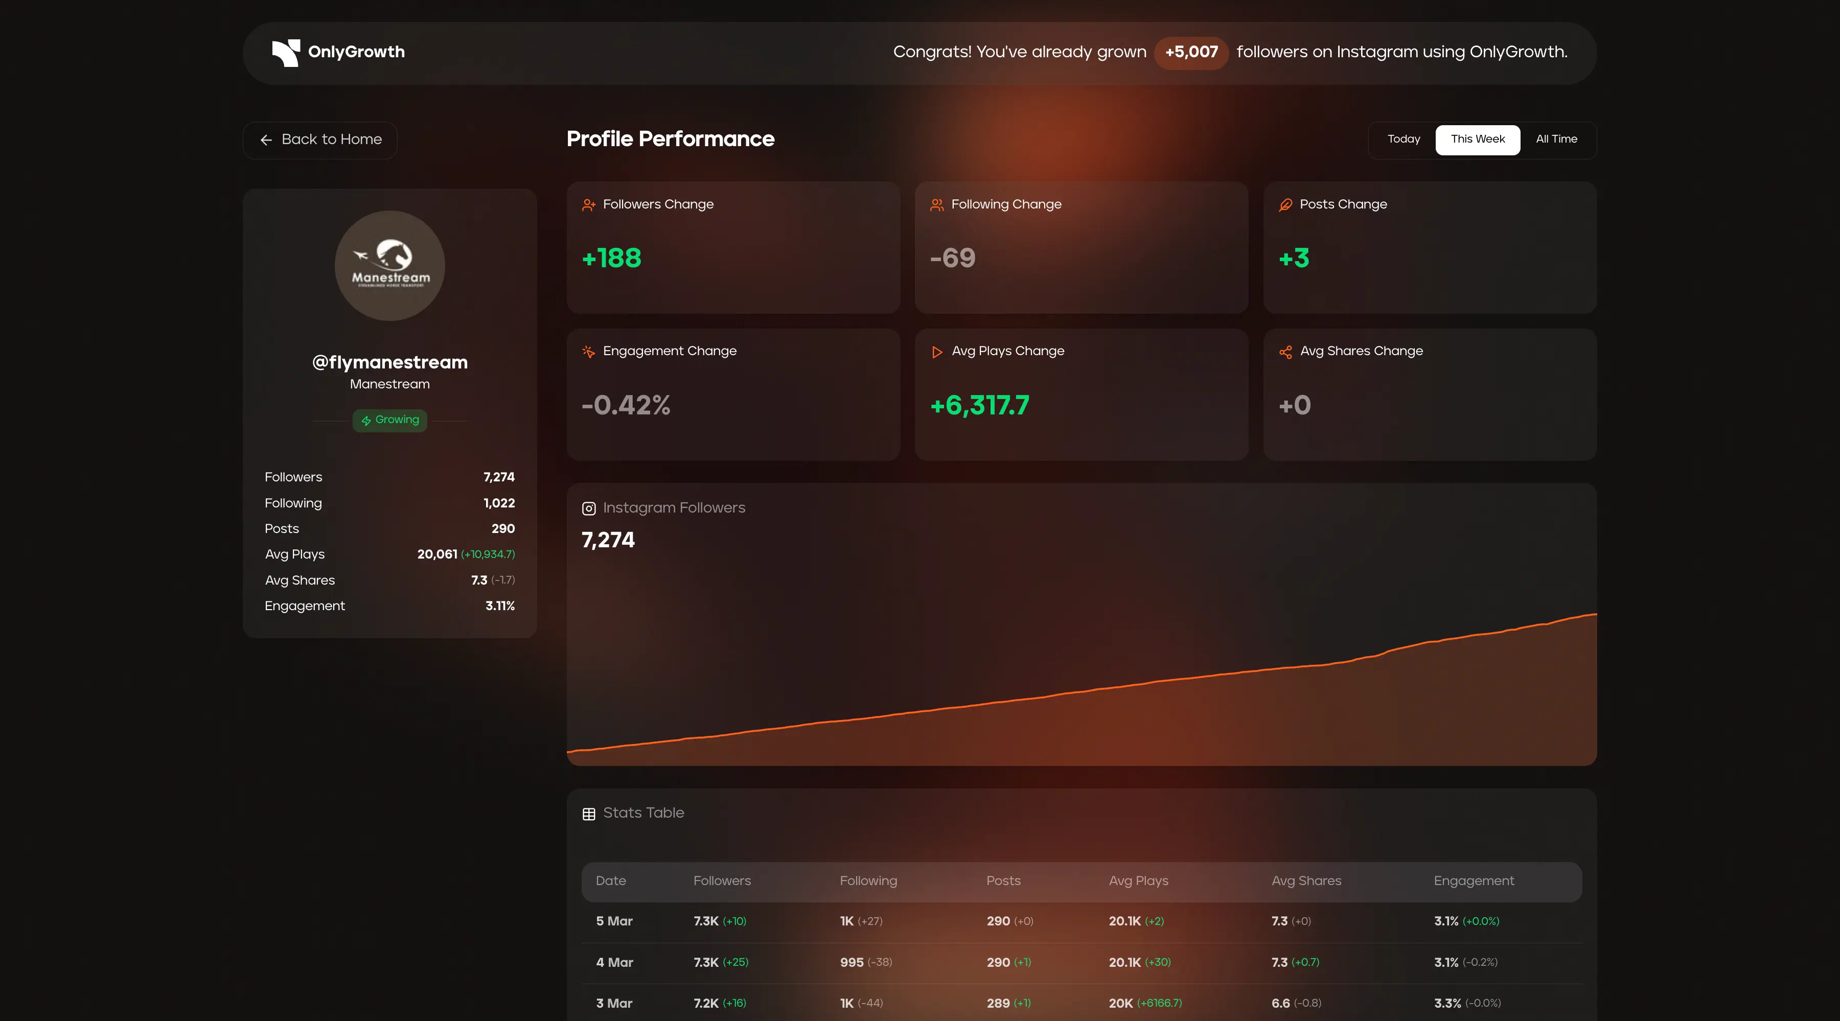Click the +5,007 followers highlight

pos(1191,52)
